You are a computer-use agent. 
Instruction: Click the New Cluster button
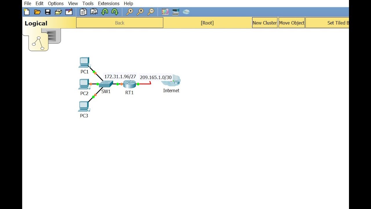click(265, 23)
